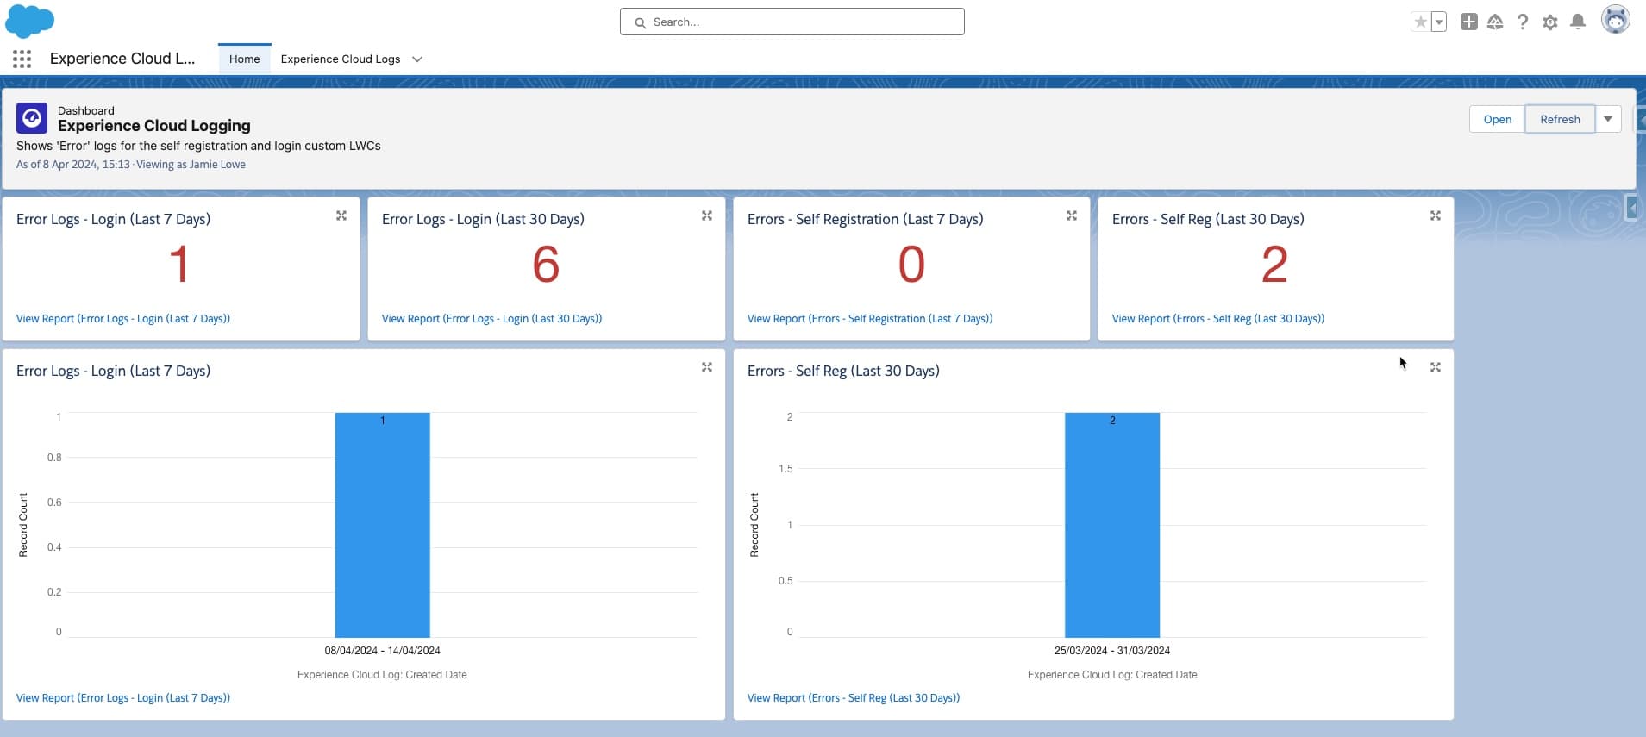
Task: Switch to the Home tab
Action: click(x=245, y=59)
